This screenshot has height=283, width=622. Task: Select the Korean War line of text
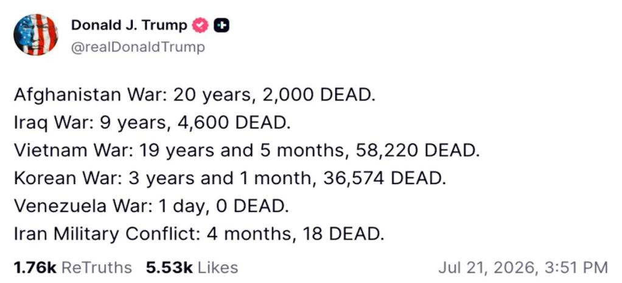(230, 179)
